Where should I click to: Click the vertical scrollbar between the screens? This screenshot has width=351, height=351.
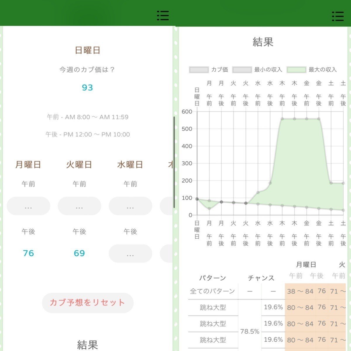pos(175,161)
